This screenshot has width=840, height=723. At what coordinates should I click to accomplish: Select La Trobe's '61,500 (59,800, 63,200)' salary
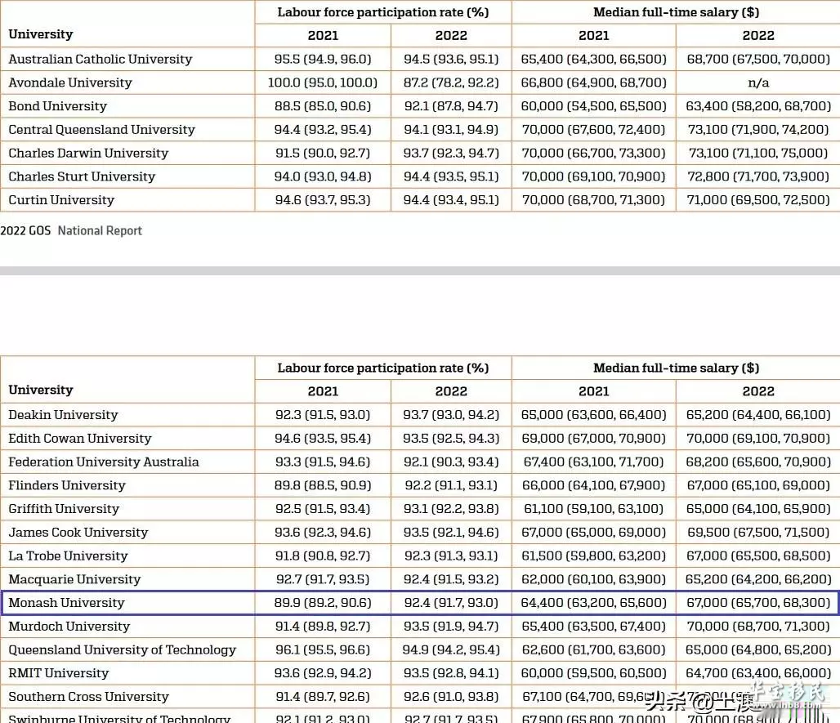pos(593,556)
